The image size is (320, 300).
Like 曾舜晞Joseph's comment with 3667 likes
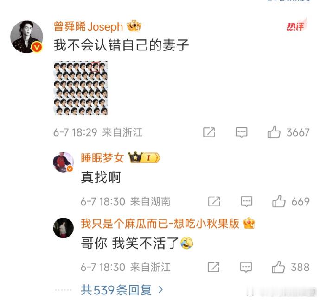click(274, 132)
